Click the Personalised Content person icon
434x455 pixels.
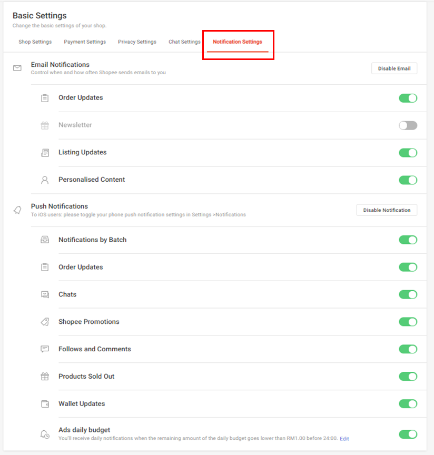(x=45, y=180)
